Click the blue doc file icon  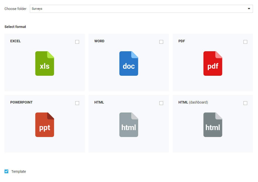click(129, 63)
